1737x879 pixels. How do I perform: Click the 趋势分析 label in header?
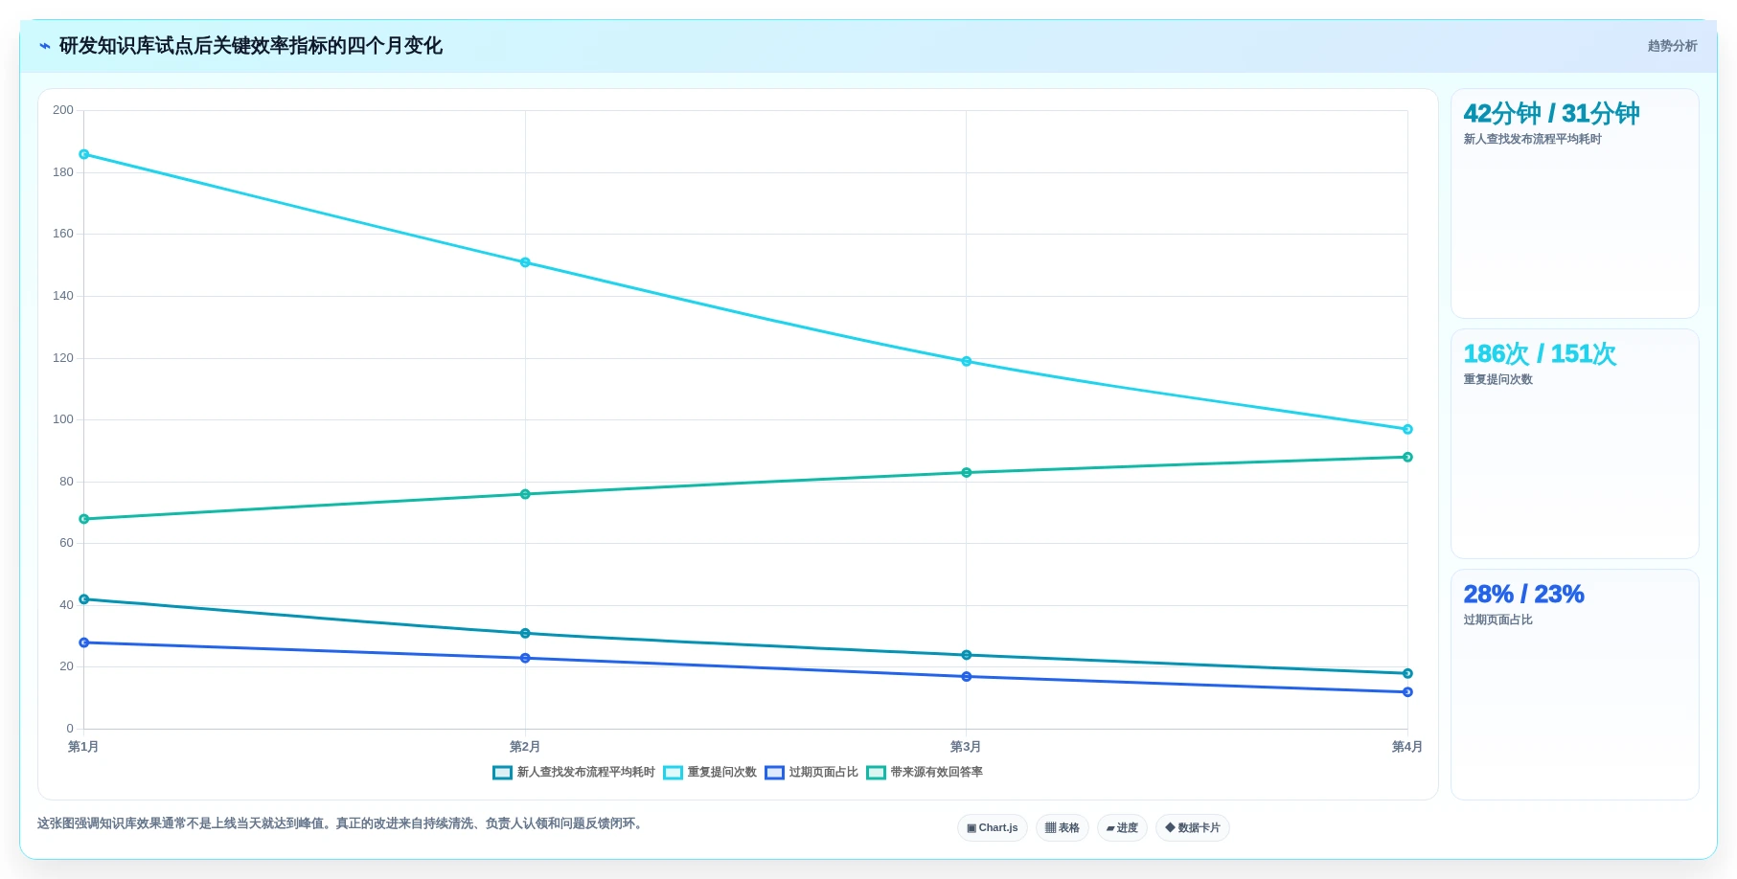coord(1673,46)
